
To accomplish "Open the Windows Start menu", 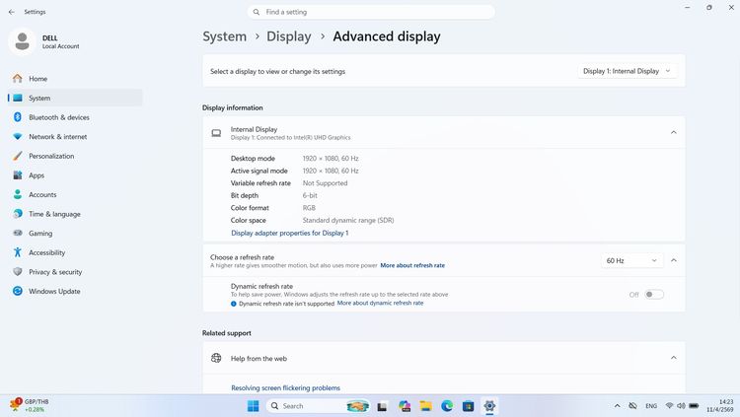I will (254, 406).
